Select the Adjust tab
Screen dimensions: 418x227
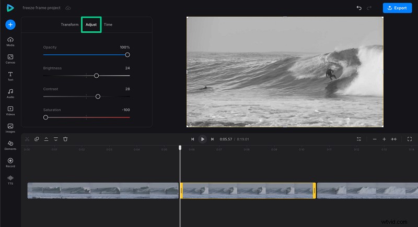click(91, 25)
